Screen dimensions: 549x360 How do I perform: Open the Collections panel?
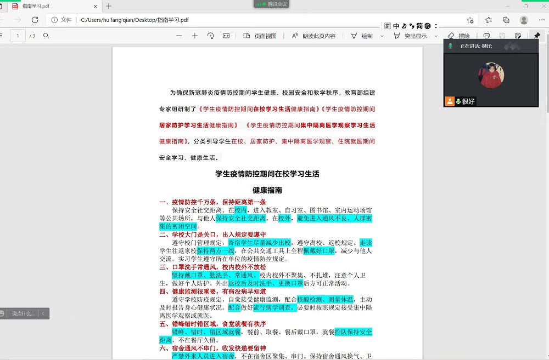[506, 20]
